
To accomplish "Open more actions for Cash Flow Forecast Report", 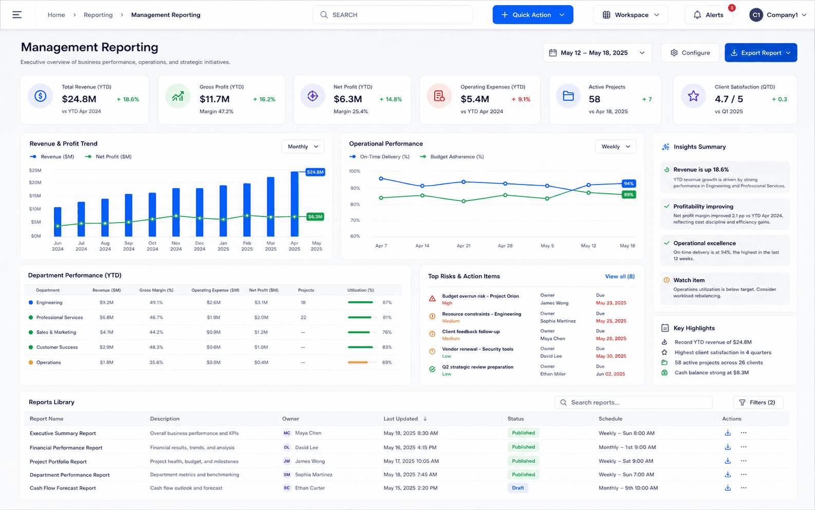I will pos(744,488).
